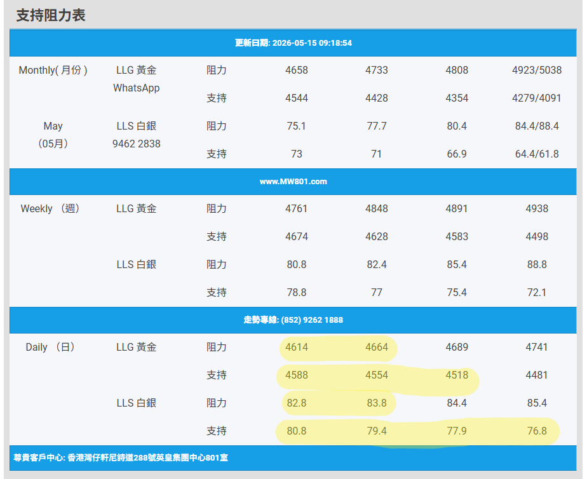Click the May month label
Viewport: 587px width, 479px height.
(x=53, y=126)
